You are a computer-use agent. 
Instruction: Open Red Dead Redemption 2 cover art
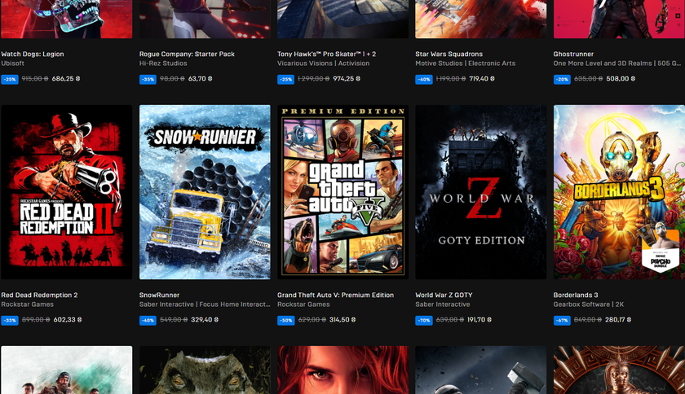tap(66, 192)
